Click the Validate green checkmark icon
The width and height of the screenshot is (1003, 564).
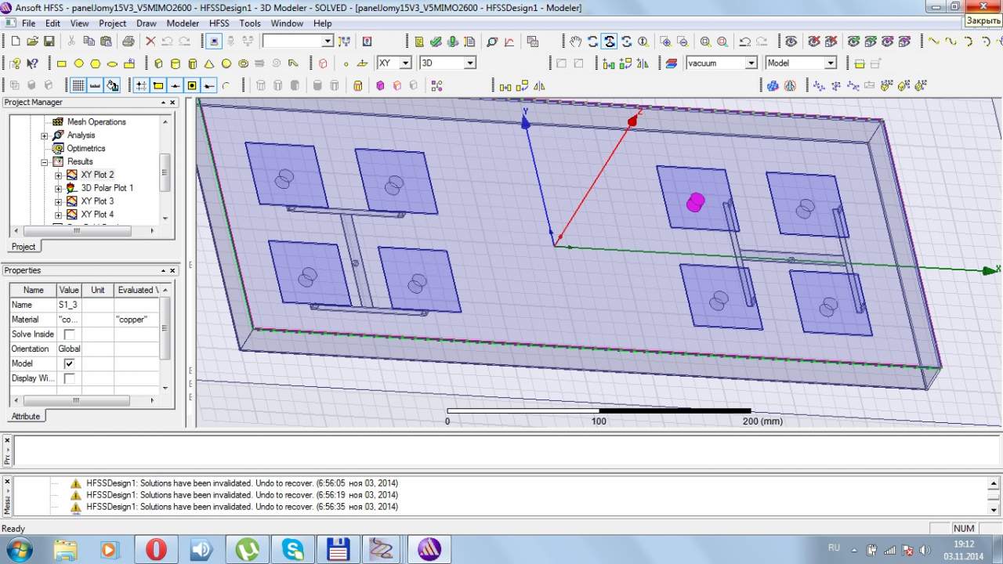(x=436, y=42)
